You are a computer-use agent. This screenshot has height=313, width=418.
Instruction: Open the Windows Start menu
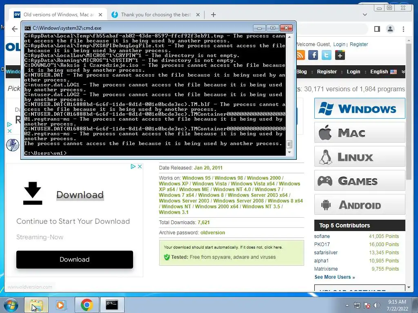[x=11, y=305]
